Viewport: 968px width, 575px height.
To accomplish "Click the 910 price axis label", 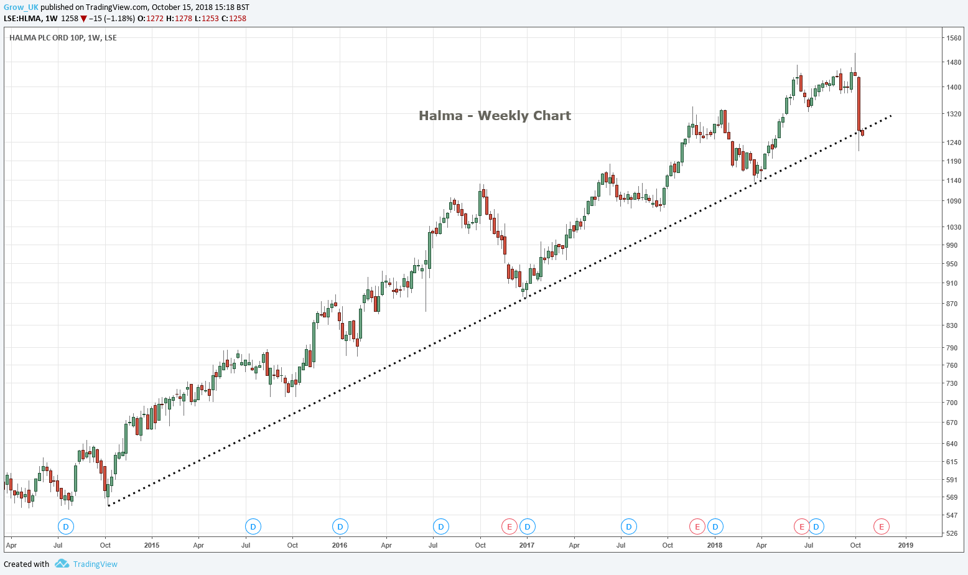I will pyautogui.click(x=952, y=283).
